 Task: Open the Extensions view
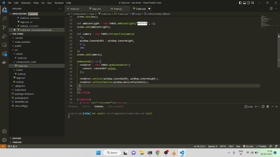point(4,53)
